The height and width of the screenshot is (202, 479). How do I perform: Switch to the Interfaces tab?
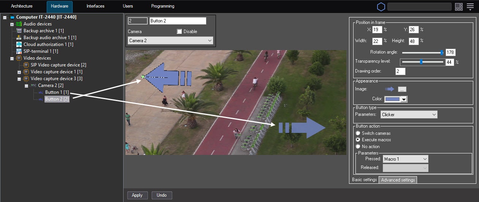(x=95, y=6)
